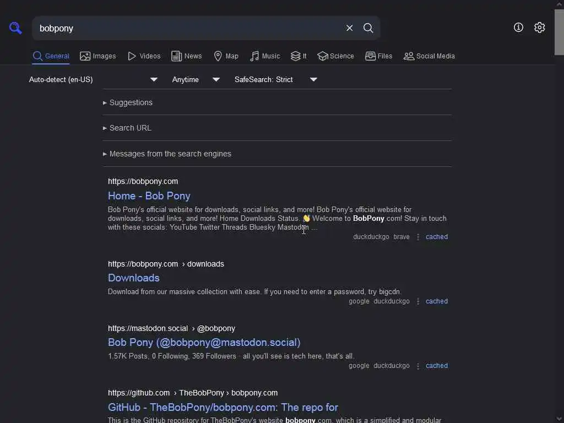
Task: Switch to the News tab
Action: click(x=187, y=56)
